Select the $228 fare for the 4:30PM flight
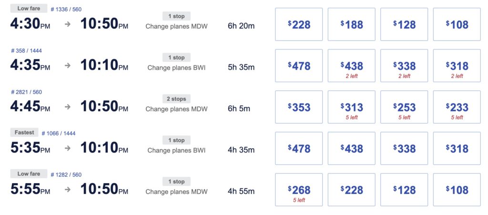488x215 pixels. pos(299,25)
